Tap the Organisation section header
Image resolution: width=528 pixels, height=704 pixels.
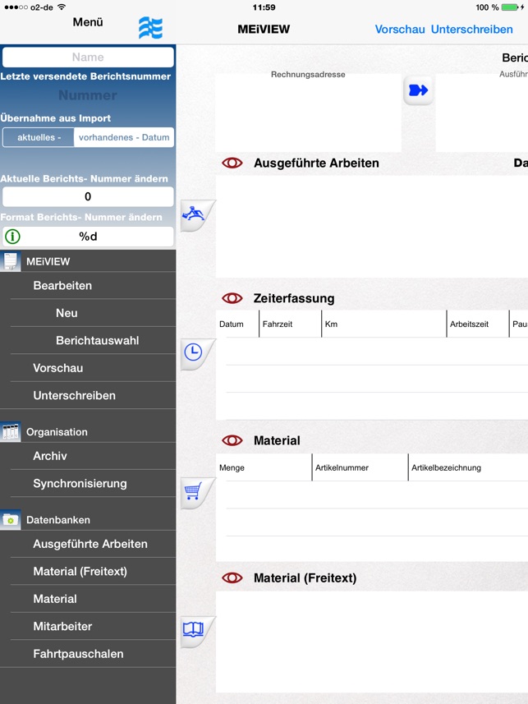click(x=88, y=432)
